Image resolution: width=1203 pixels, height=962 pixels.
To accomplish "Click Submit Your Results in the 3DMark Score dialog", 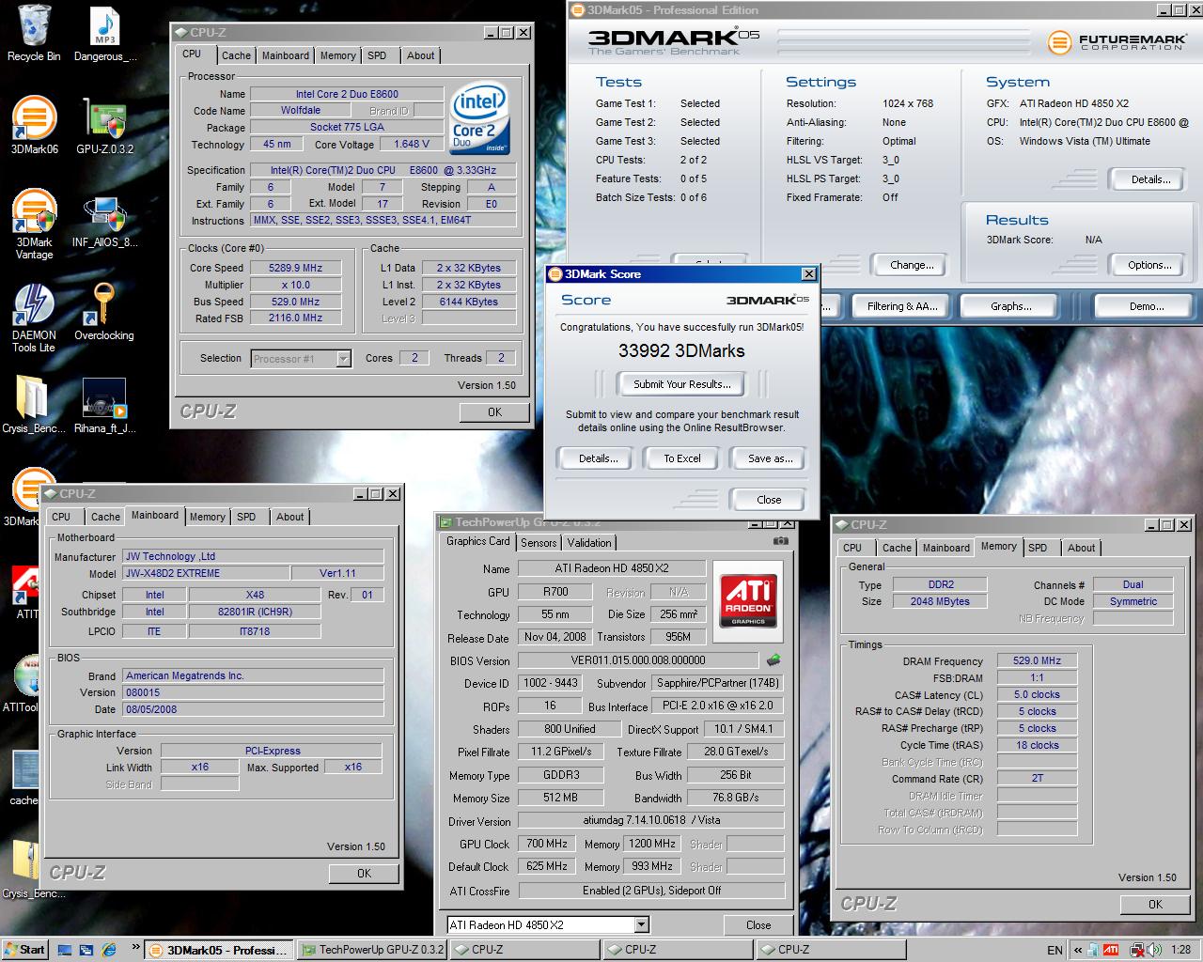I will click(681, 383).
